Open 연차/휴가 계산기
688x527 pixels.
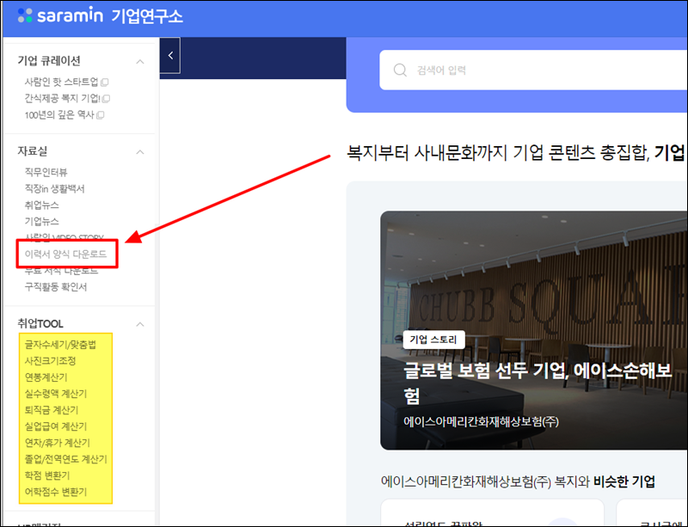pyautogui.click(x=57, y=443)
